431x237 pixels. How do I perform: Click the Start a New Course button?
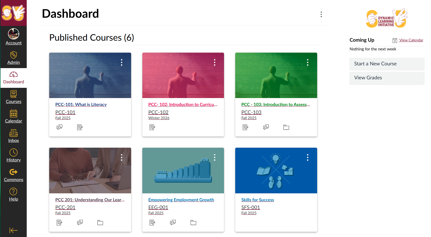[x=387, y=64]
